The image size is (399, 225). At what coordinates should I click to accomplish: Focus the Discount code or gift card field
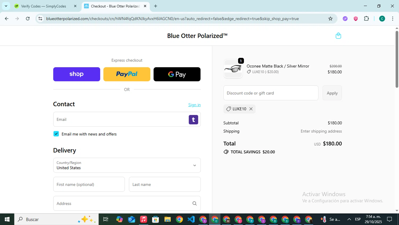[271, 93]
